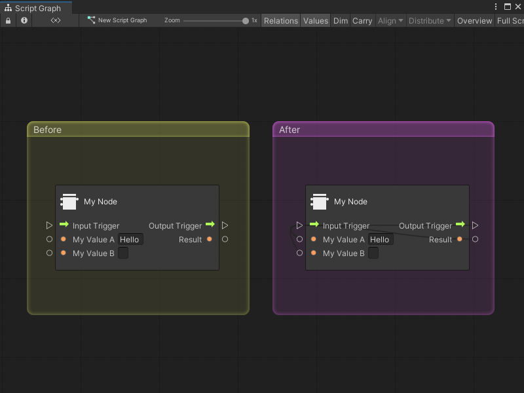
Task: Click the code editor icon in the toolbar
Action: coord(55,20)
